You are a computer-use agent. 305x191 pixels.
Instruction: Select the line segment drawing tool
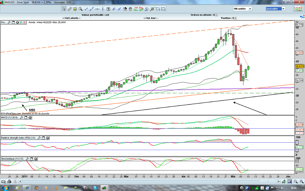coord(86,9)
